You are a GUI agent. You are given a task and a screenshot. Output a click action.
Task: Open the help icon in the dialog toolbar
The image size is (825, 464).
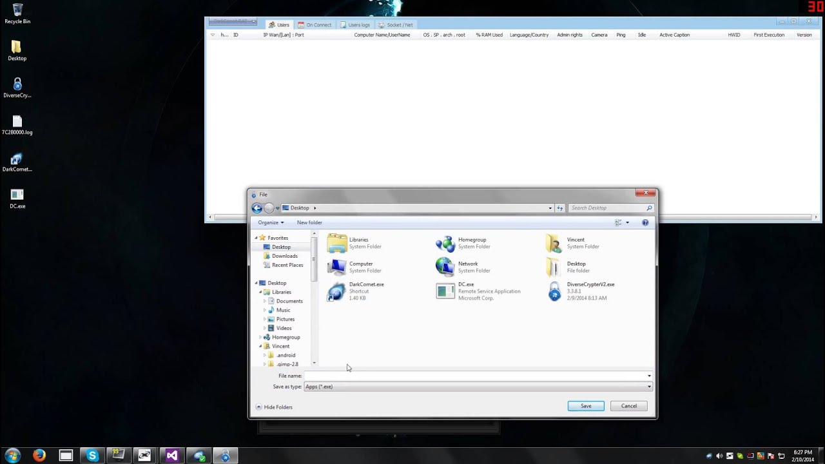[645, 222]
